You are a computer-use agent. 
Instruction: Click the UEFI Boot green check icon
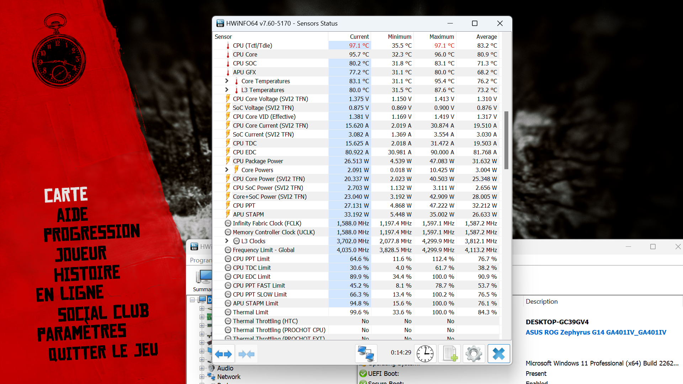coord(363,373)
